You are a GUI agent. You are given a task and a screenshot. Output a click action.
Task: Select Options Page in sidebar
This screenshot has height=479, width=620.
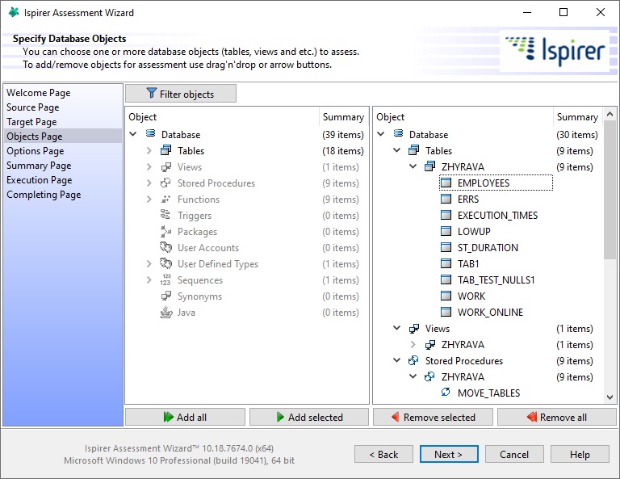[x=36, y=151]
